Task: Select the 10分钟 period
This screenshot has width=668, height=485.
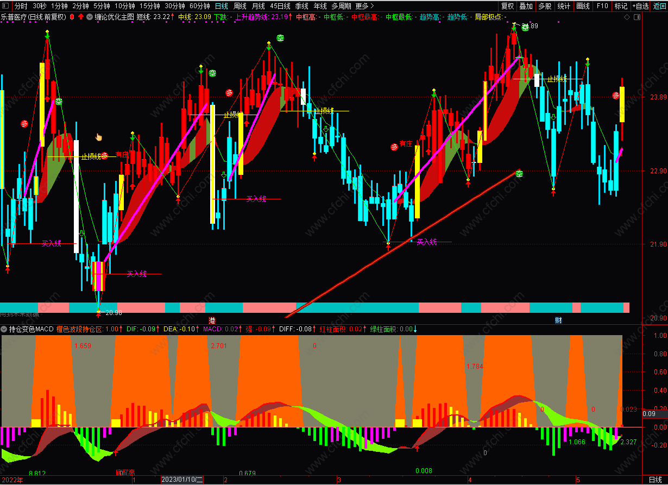Action: [x=125, y=6]
